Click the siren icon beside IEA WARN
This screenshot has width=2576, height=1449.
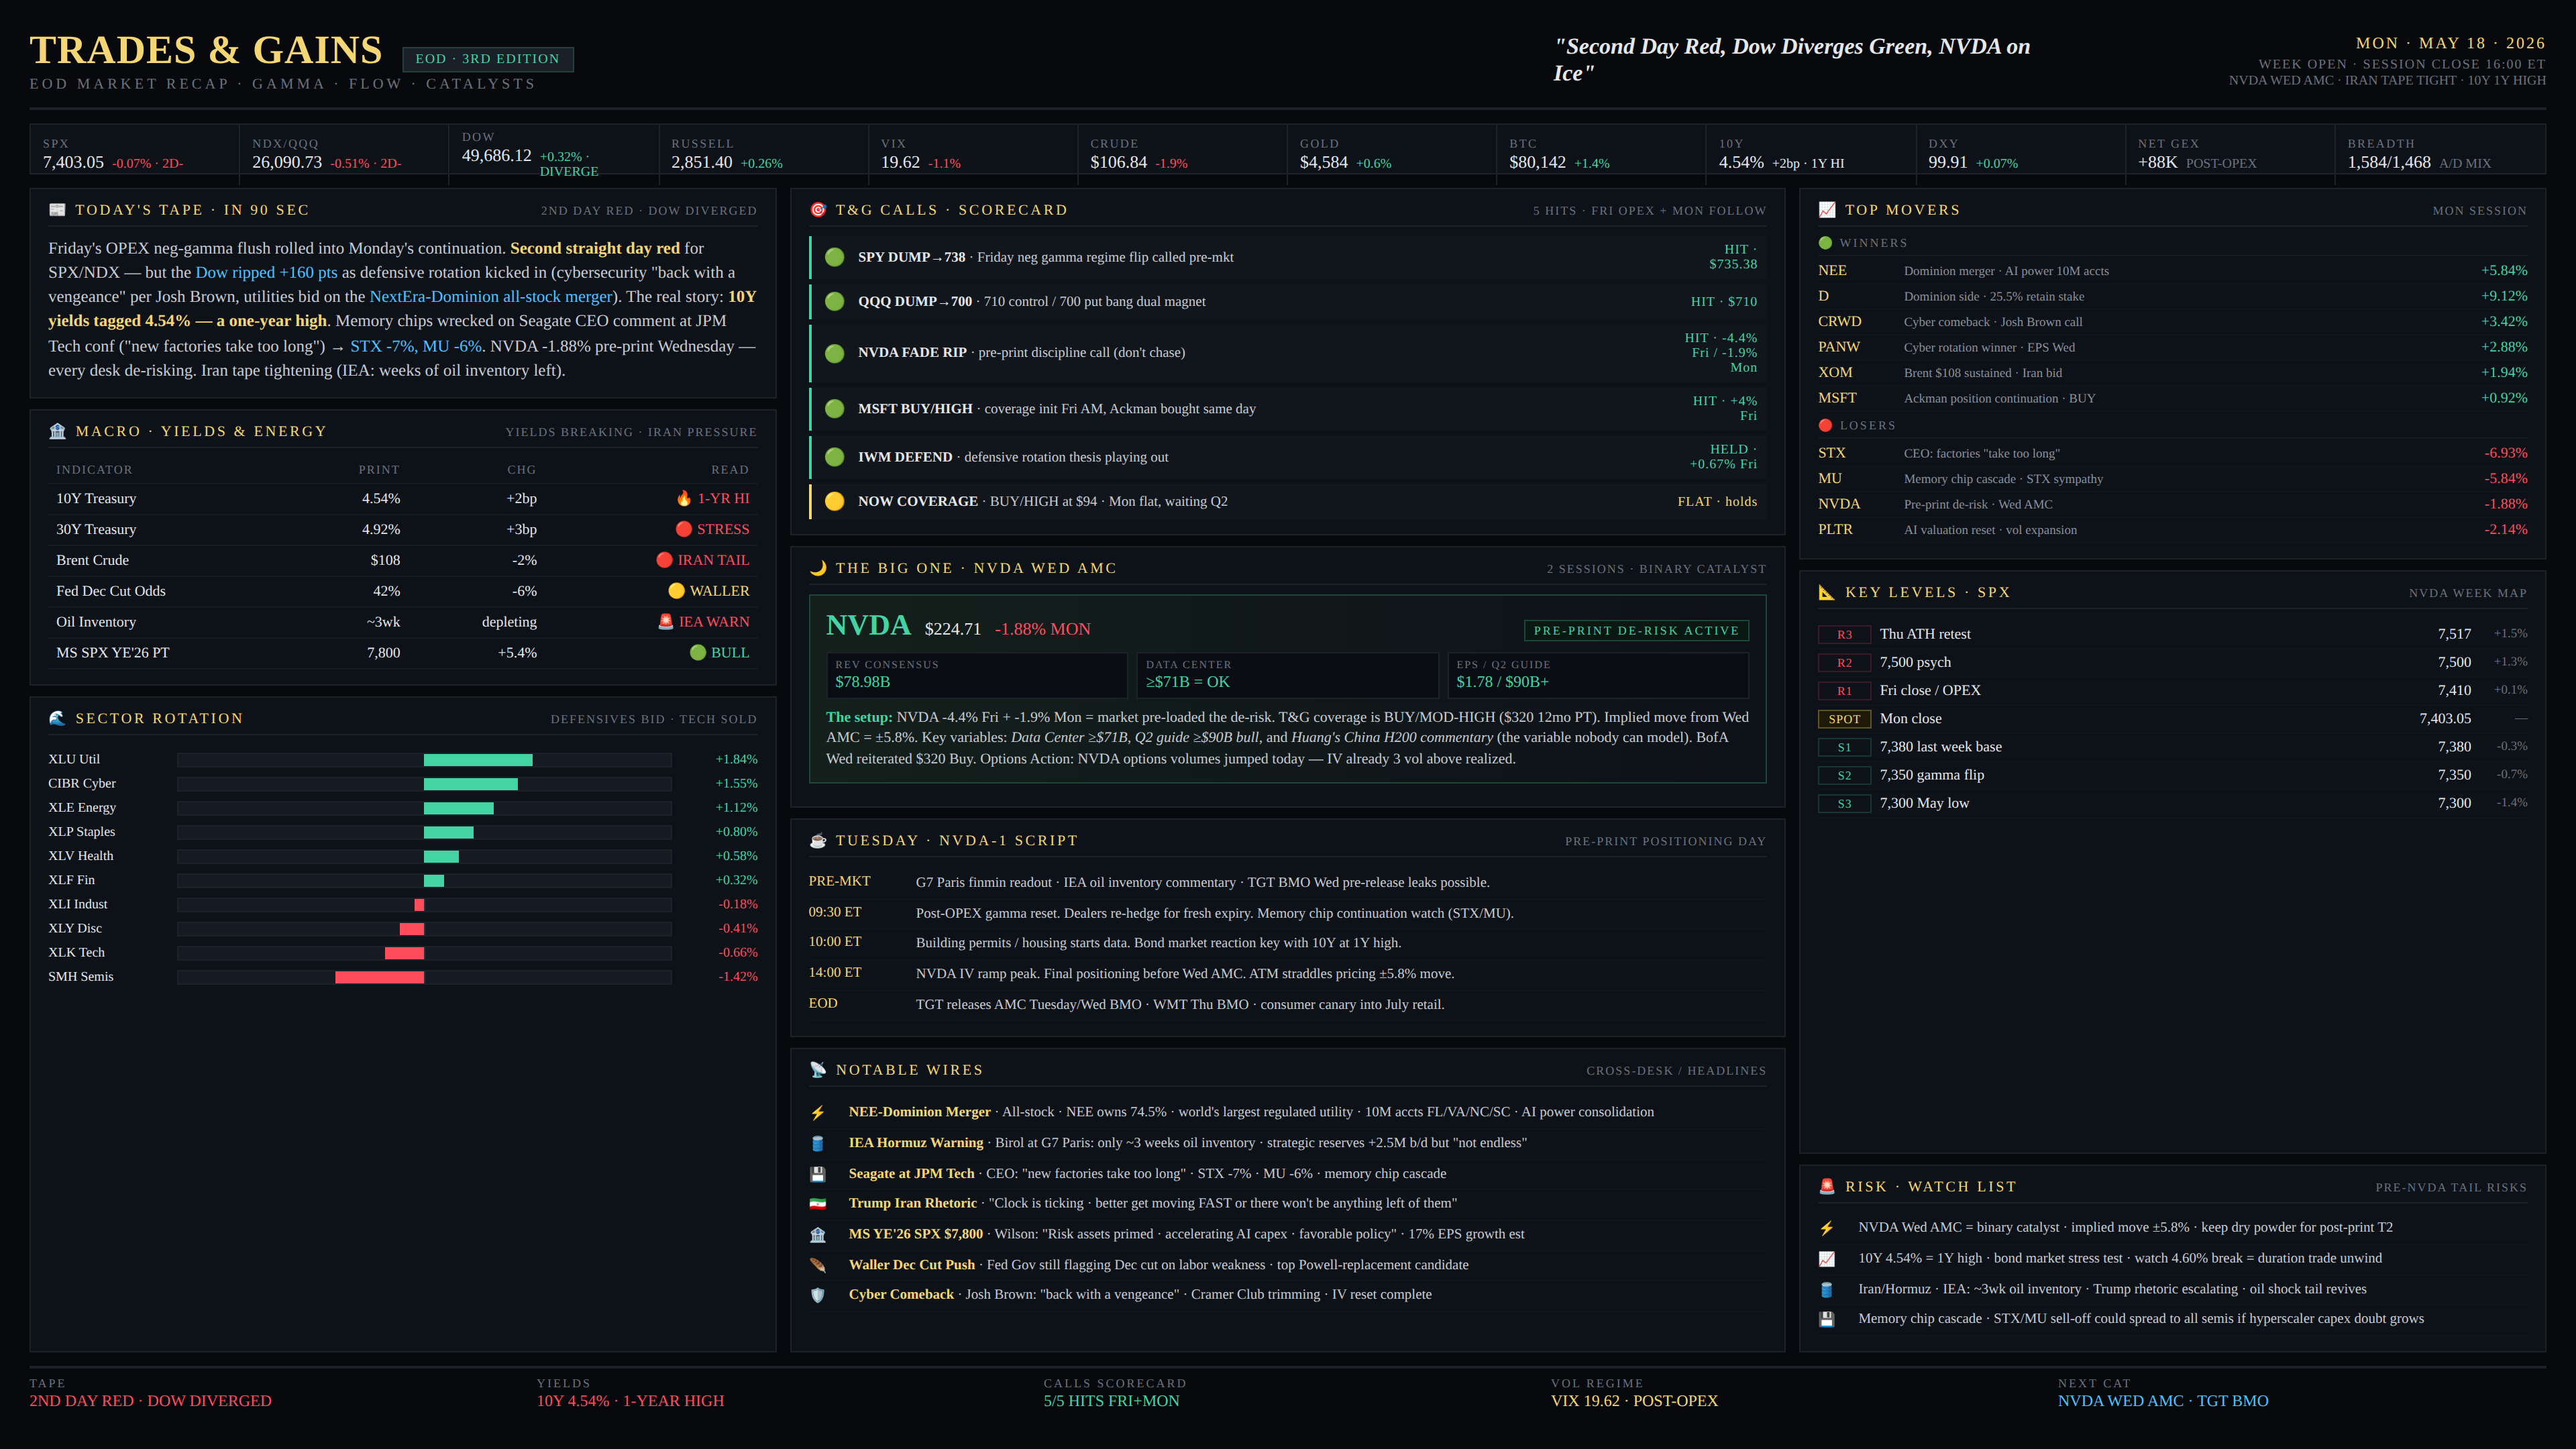(x=666, y=621)
